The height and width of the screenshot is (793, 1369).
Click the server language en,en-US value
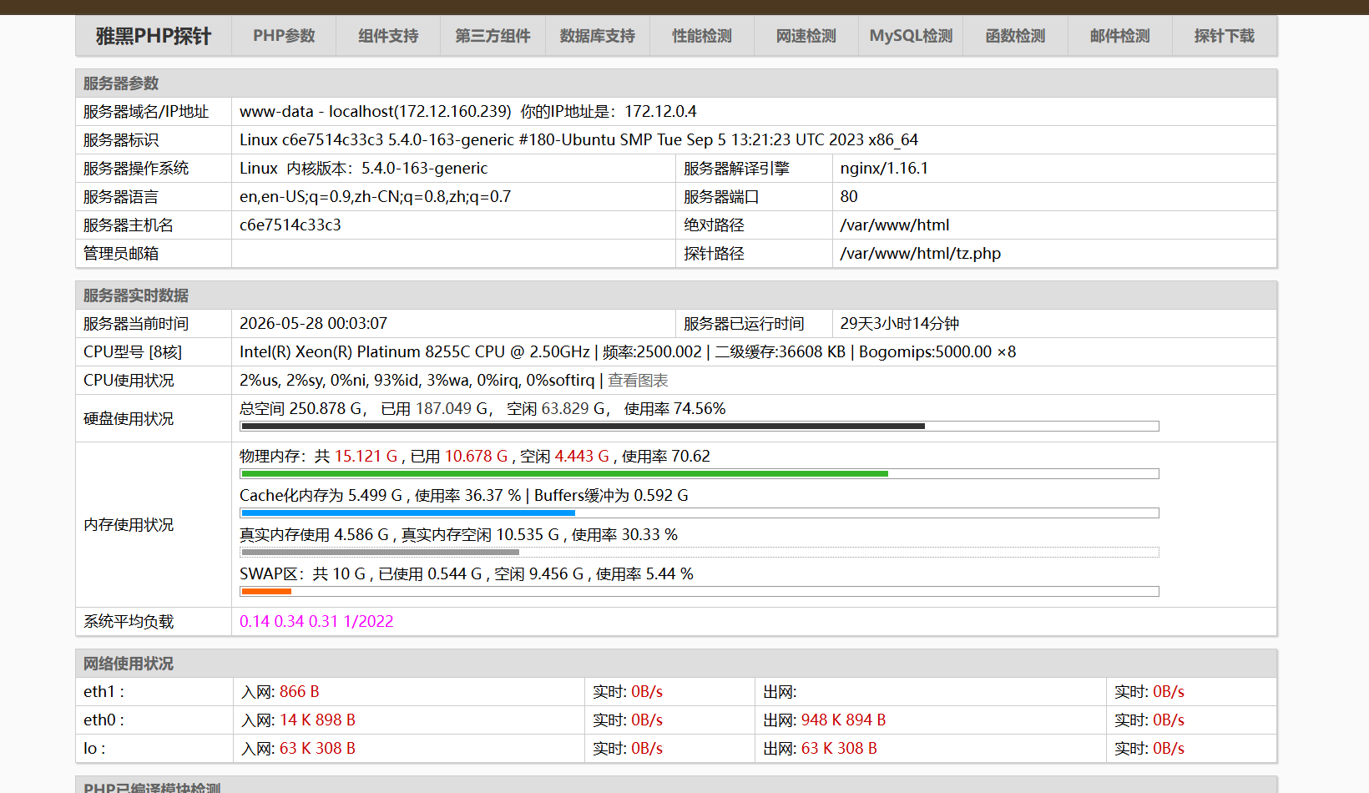[x=375, y=196]
